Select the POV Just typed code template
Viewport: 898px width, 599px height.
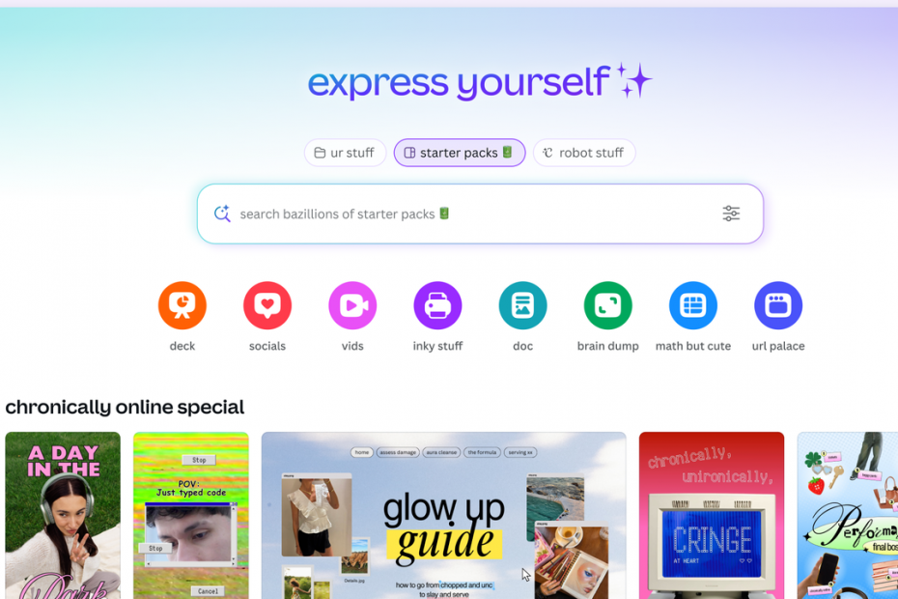pyautogui.click(x=191, y=516)
